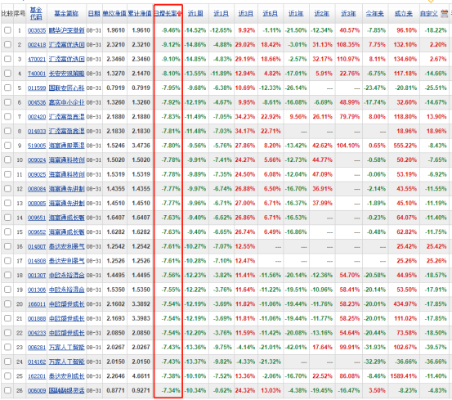The width and height of the screenshot is (452, 400).
Task: Click the 434.97% since-inception value
Action: tap(405, 304)
